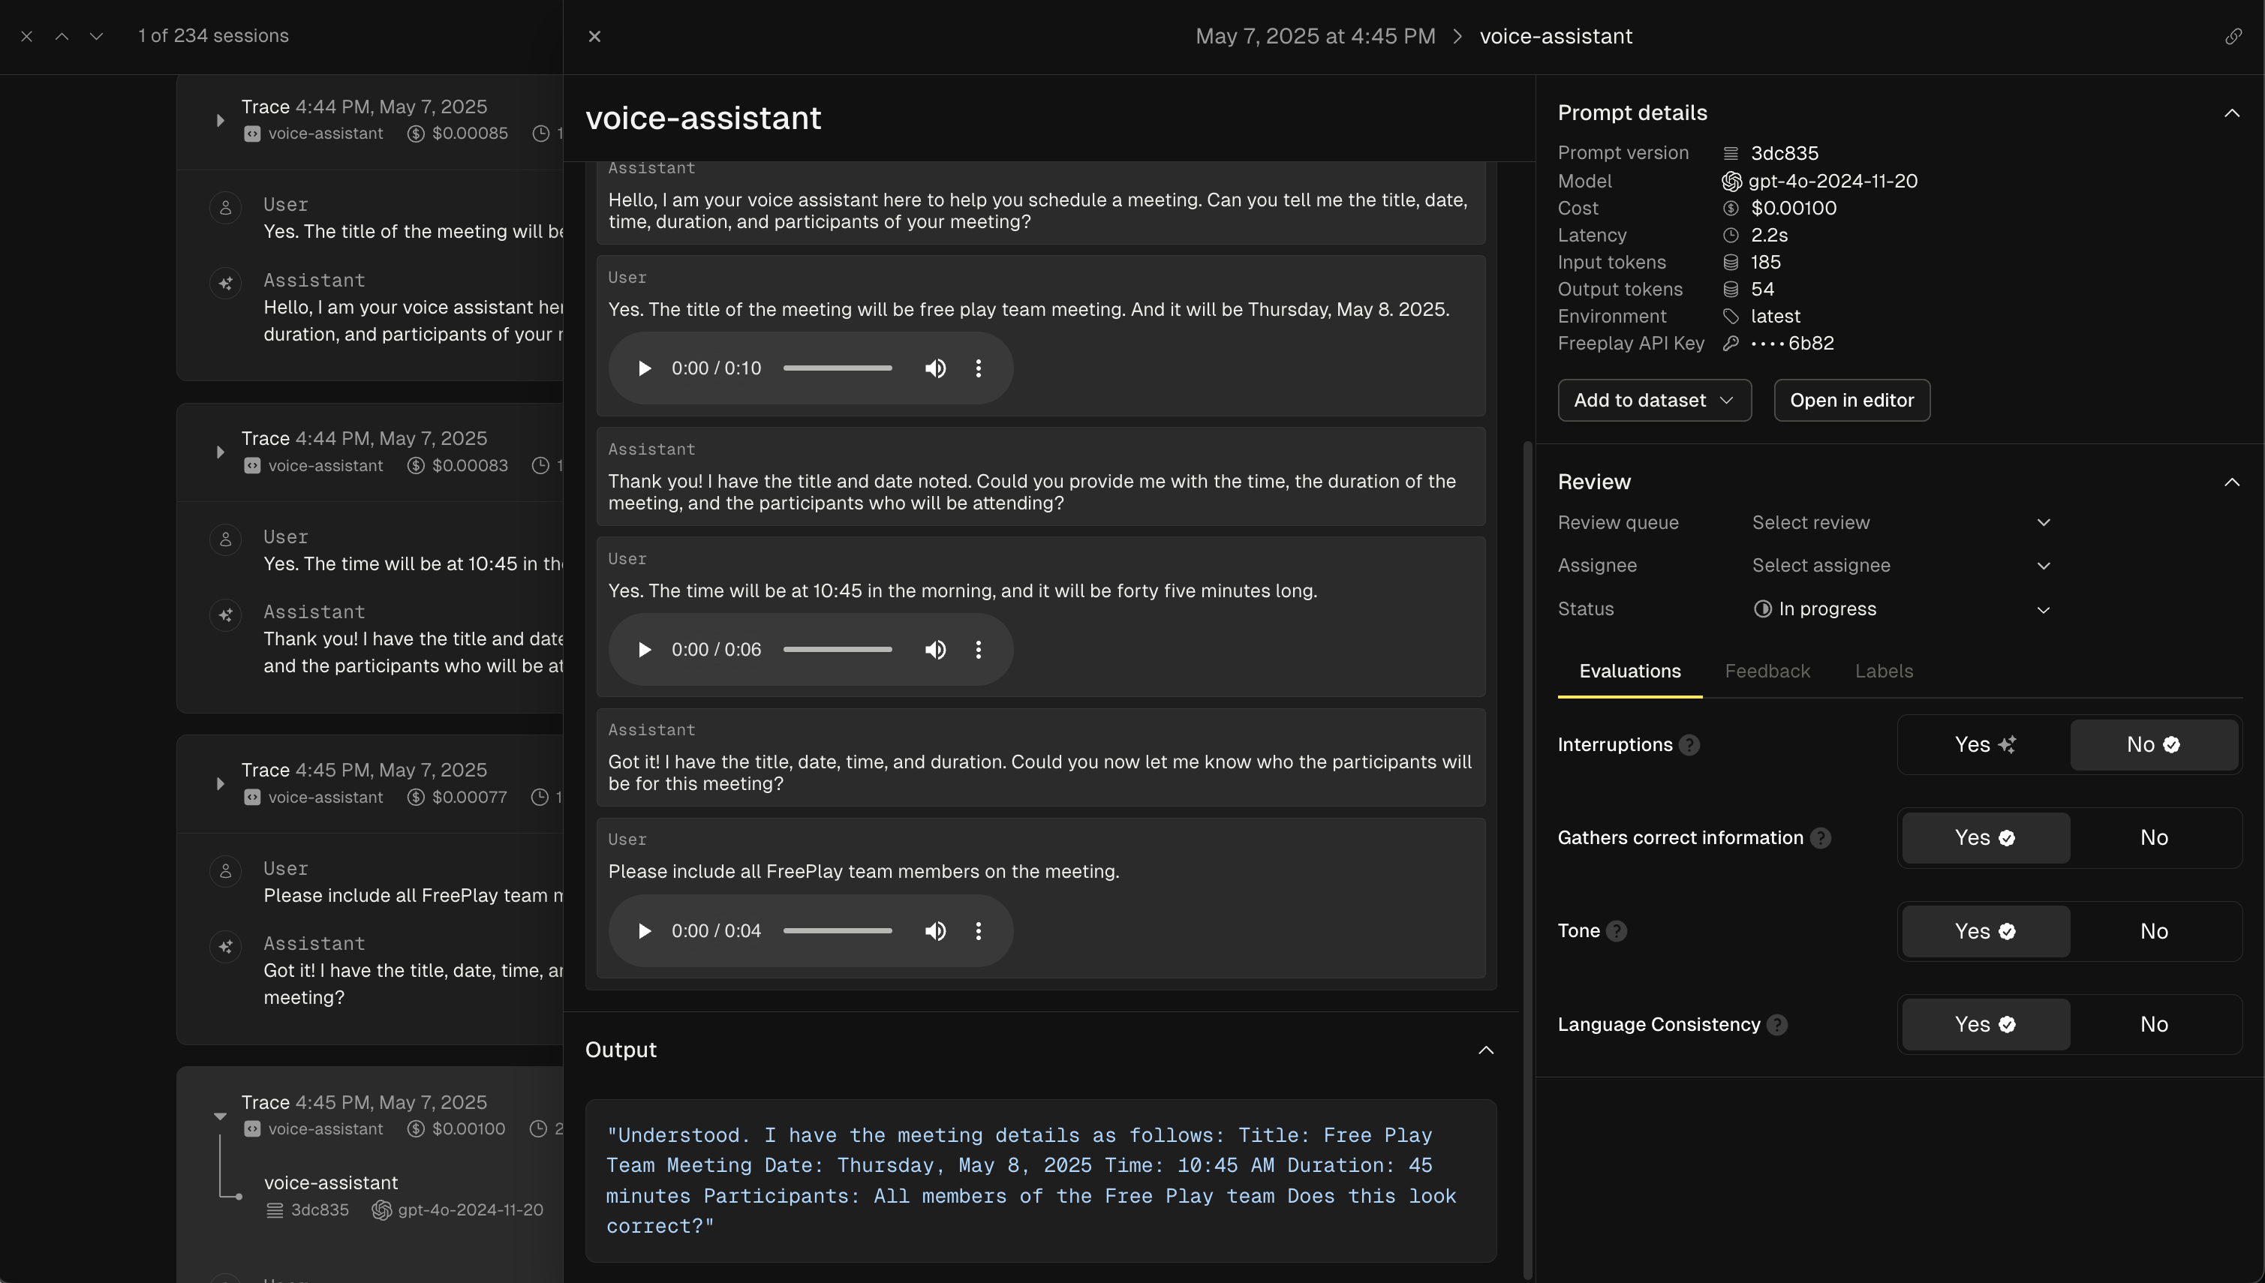Viewport: 2265px width, 1283px height.
Task: Copy session link via link icon
Action: click(2233, 36)
